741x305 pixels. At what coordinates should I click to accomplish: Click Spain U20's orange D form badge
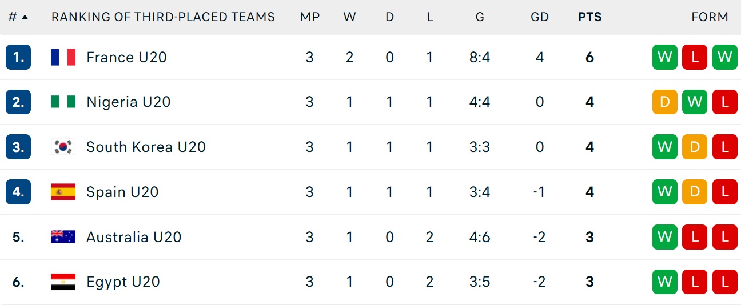[x=695, y=192]
